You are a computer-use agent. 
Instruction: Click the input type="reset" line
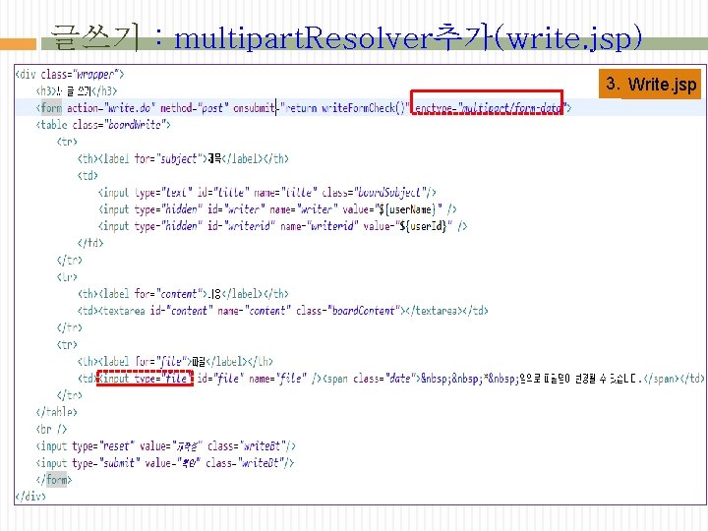(x=166, y=446)
